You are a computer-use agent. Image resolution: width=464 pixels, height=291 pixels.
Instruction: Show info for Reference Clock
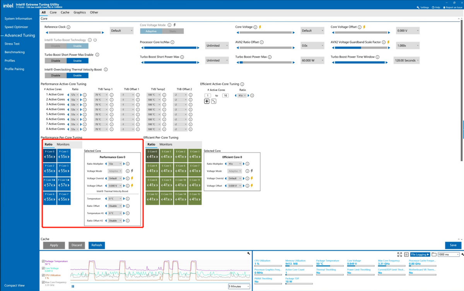pyautogui.click(x=68, y=27)
